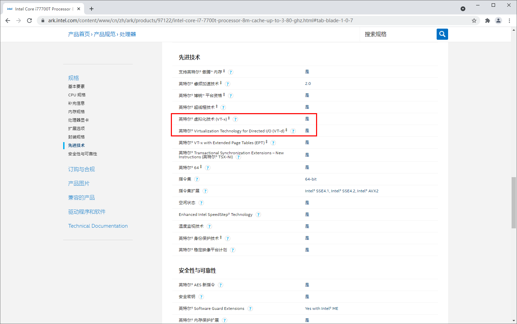517x324 pixels.
Task: Open Technical Documentation sidebar link
Action: click(x=98, y=226)
